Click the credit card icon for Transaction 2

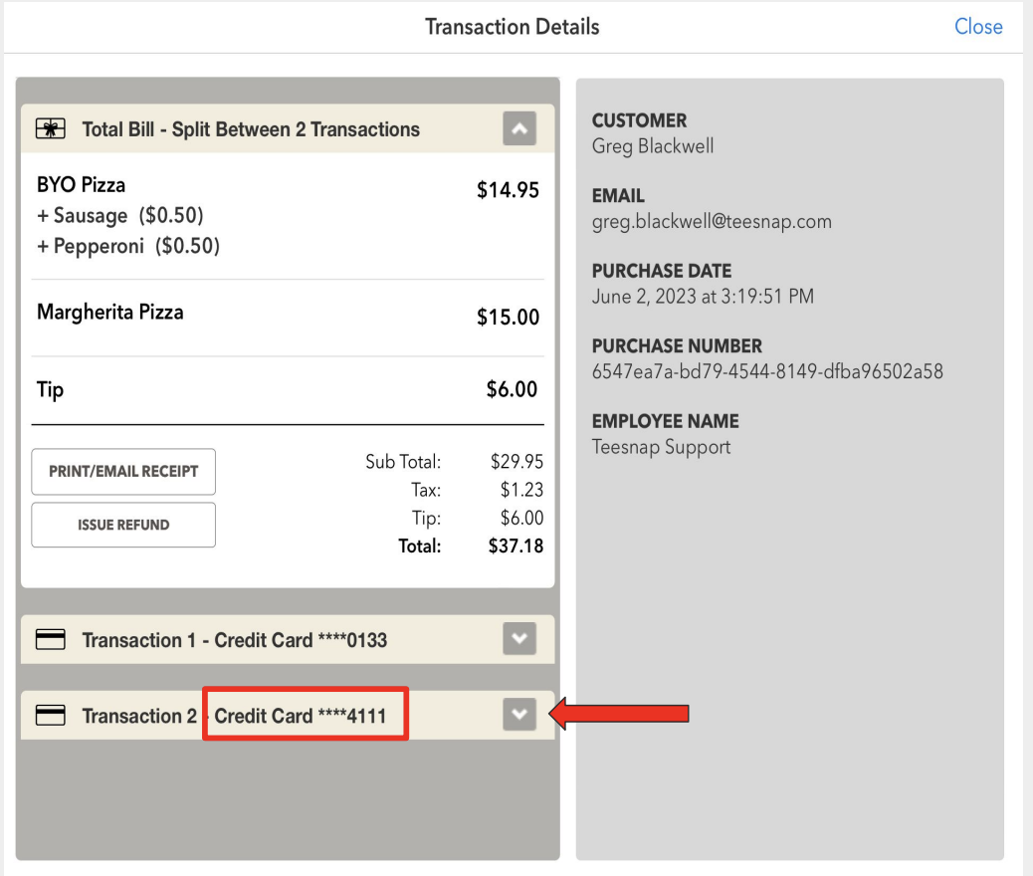tap(50, 716)
